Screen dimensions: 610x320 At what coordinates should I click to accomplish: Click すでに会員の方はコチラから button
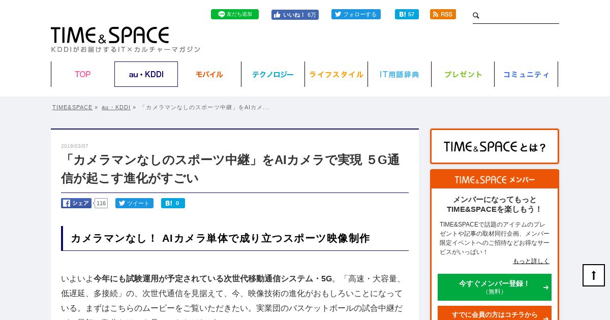(495, 314)
